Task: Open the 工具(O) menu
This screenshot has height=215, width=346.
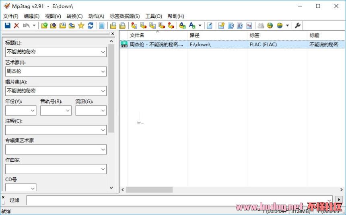Action: pyautogui.click(x=154, y=16)
